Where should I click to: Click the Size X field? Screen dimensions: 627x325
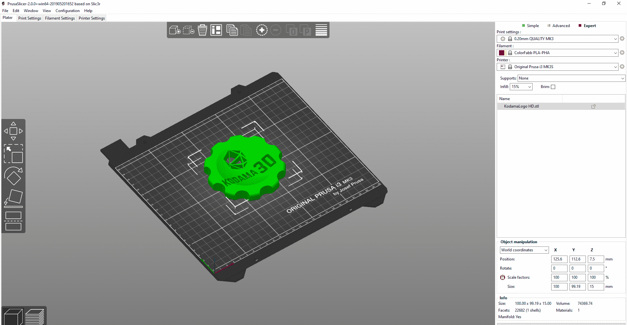559,287
